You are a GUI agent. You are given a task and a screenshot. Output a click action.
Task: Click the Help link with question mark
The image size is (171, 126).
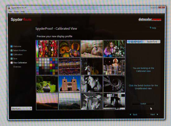click(153, 28)
